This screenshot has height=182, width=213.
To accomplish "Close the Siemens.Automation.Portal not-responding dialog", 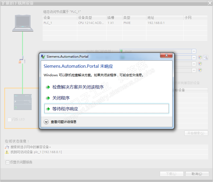I will [x=166, y=55].
